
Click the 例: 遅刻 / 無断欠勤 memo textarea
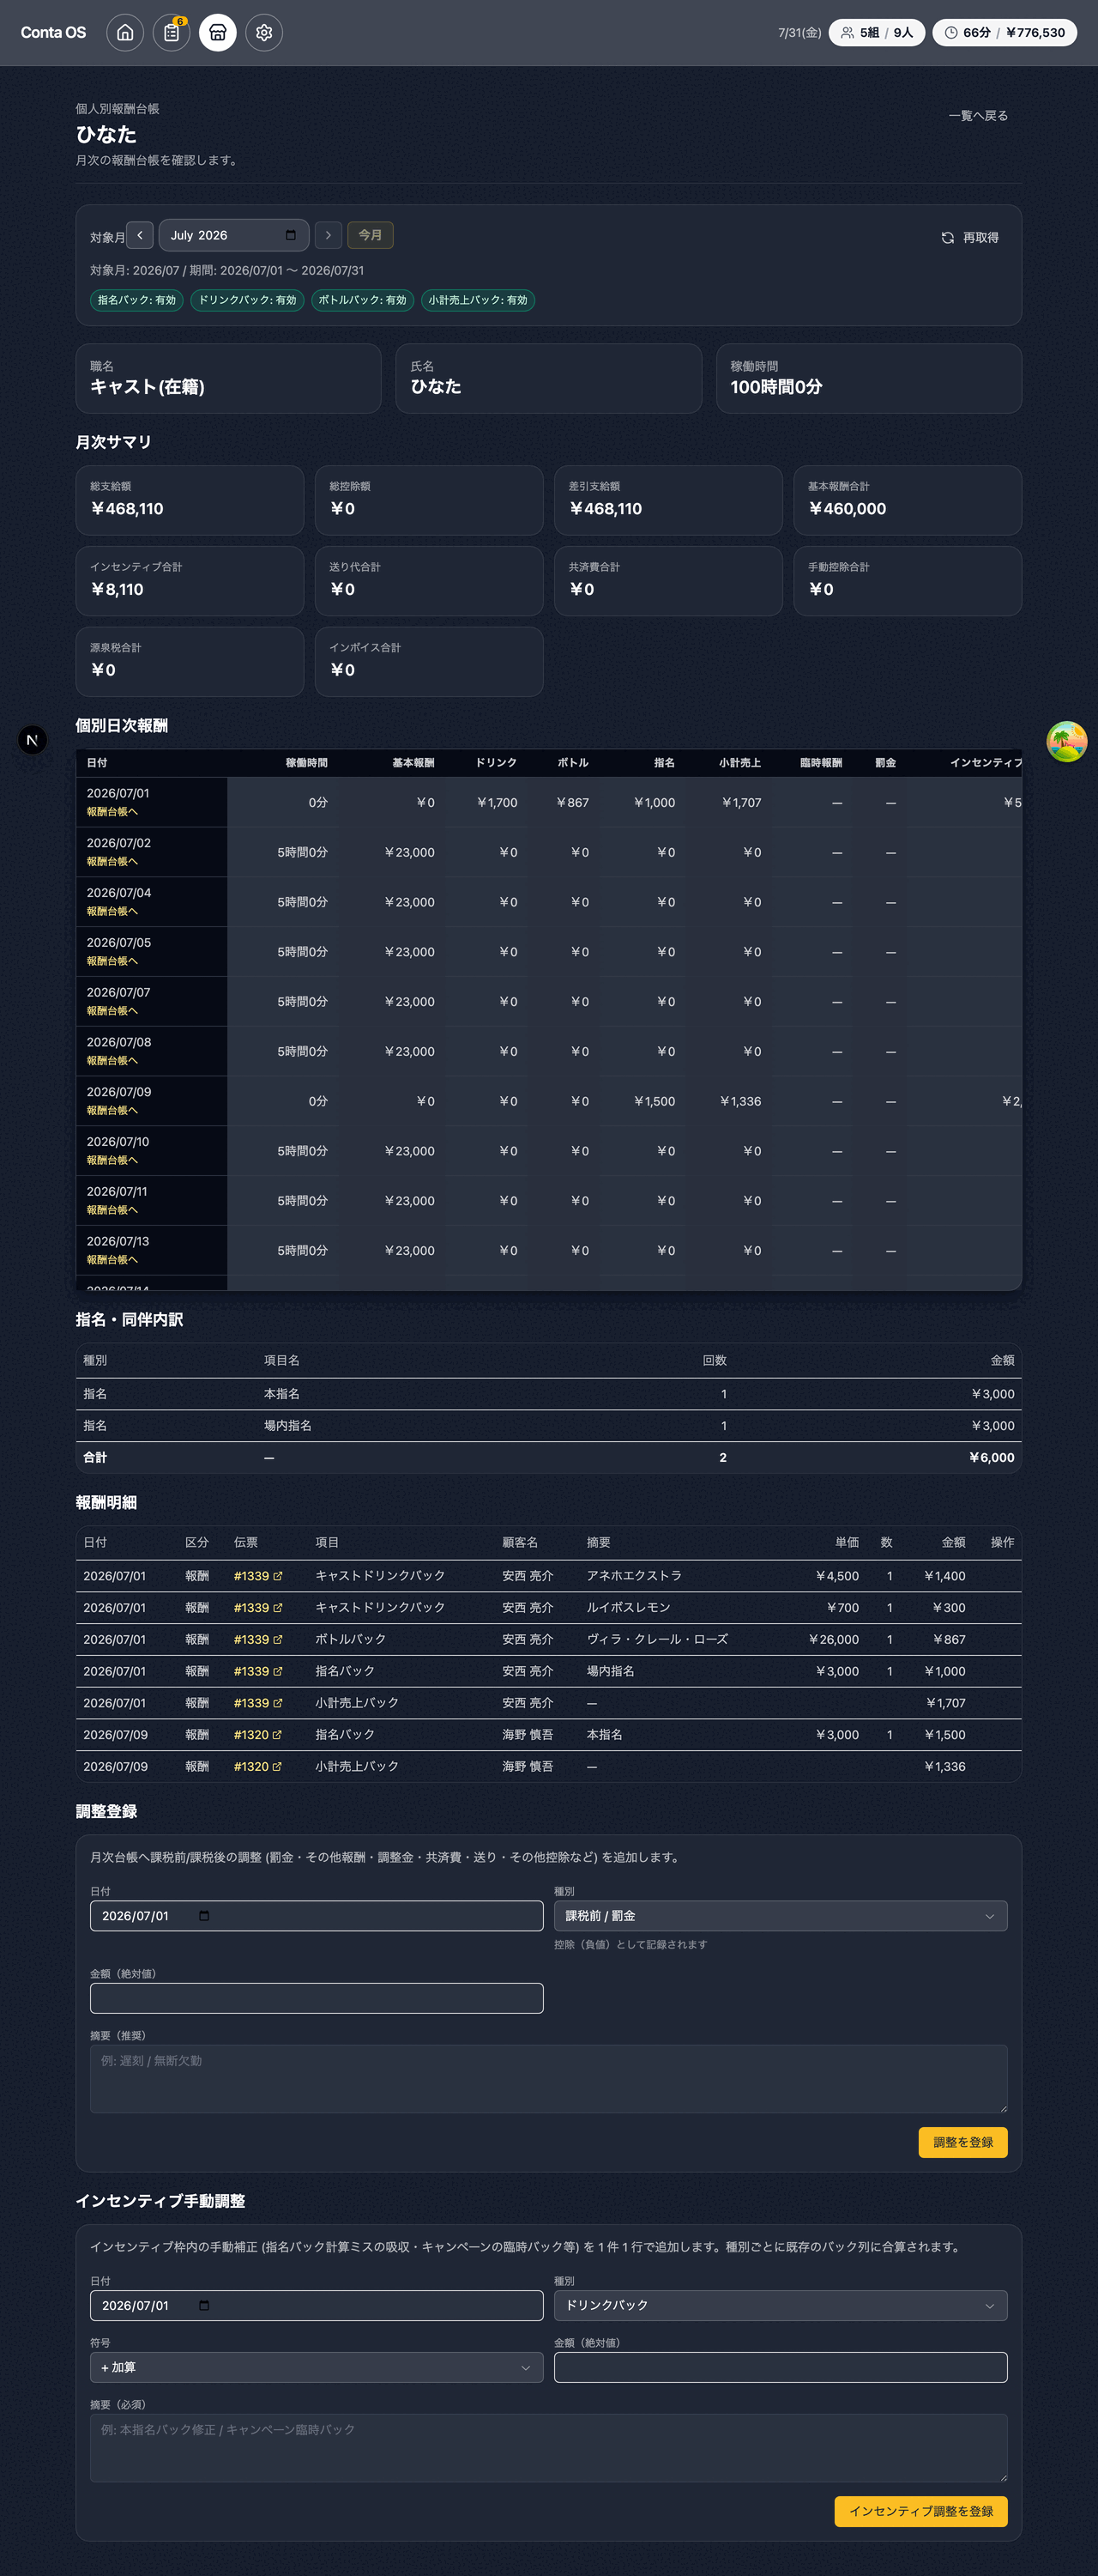548,2079
